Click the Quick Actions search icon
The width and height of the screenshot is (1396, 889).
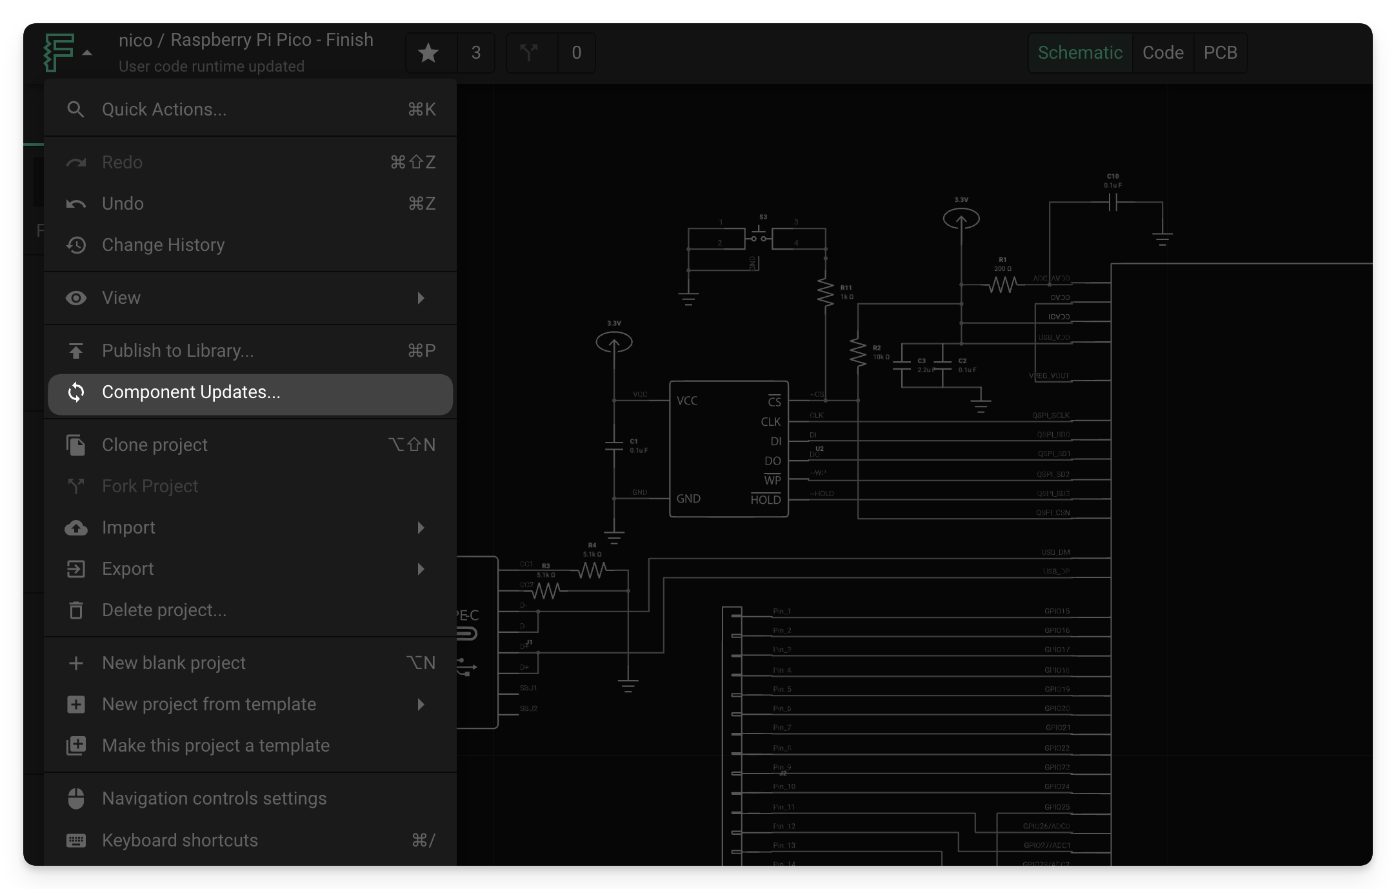point(76,110)
